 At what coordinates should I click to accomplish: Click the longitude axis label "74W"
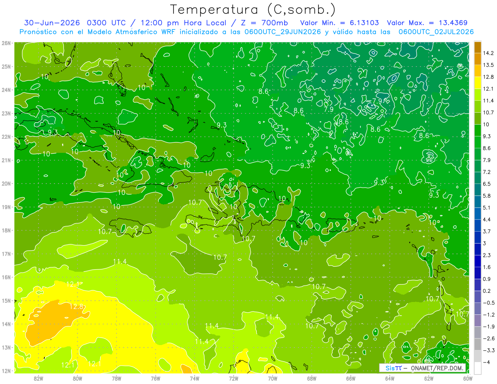[x=194, y=378]
